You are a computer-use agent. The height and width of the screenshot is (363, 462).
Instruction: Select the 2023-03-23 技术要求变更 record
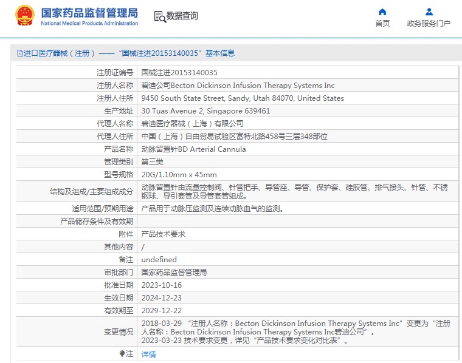[244, 341]
